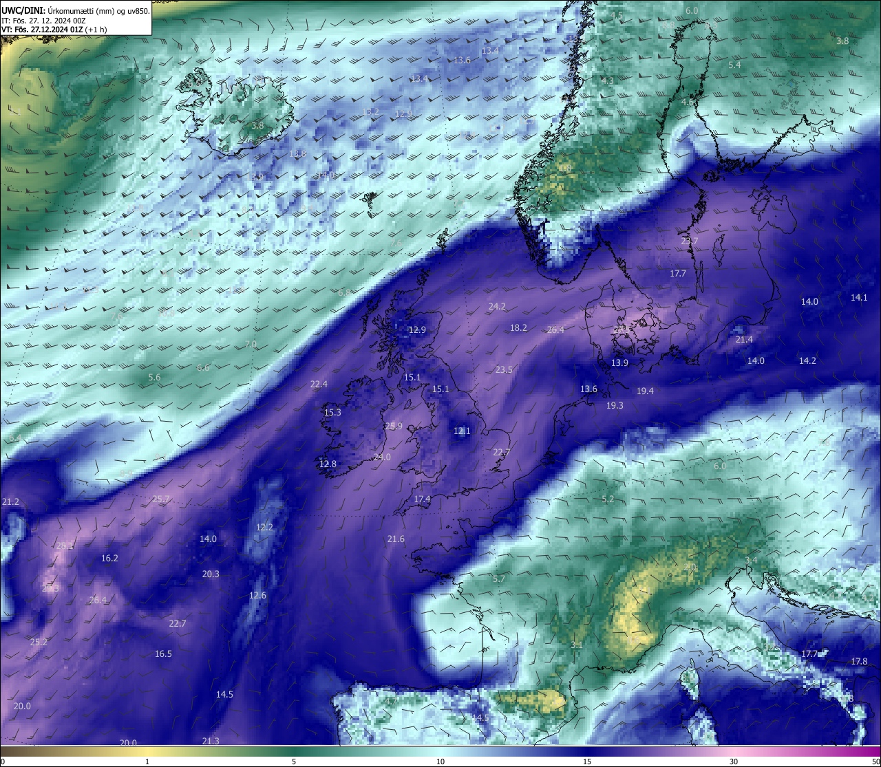This screenshot has height=767, width=881.
Task: Click the 17.7 value over Sweden
Action: coord(678,273)
